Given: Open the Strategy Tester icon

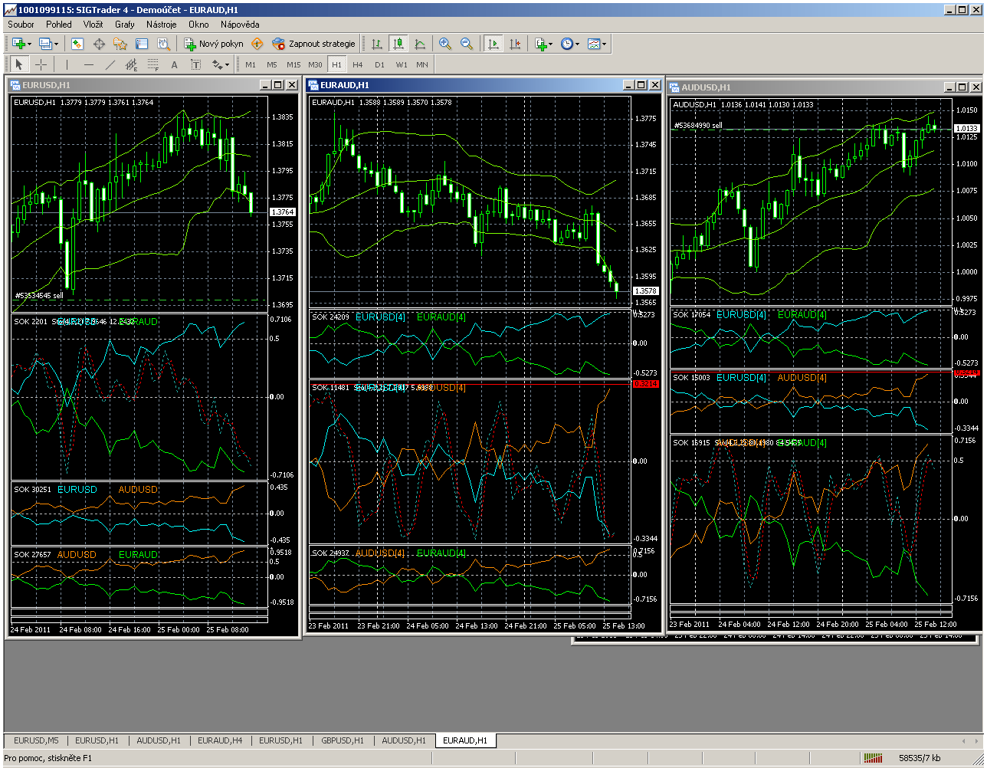Looking at the screenshot, I should pos(163,44).
